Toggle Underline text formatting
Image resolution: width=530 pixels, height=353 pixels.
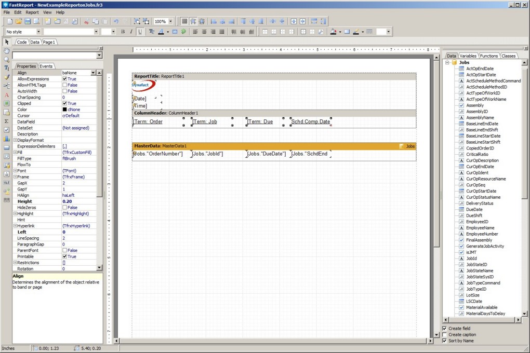[x=140, y=32]
